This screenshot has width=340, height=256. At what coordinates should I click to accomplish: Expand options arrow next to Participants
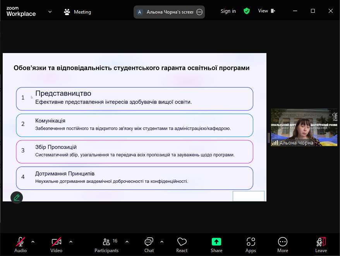pyautogui.click(x=127, y=242)
